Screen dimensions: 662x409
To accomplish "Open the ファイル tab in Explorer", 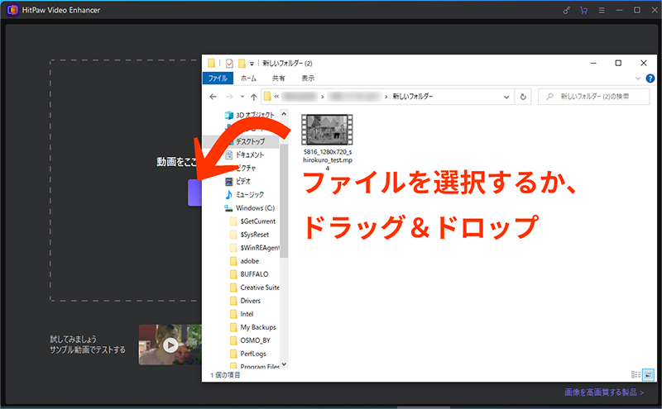I will click(x=218, y=78).
